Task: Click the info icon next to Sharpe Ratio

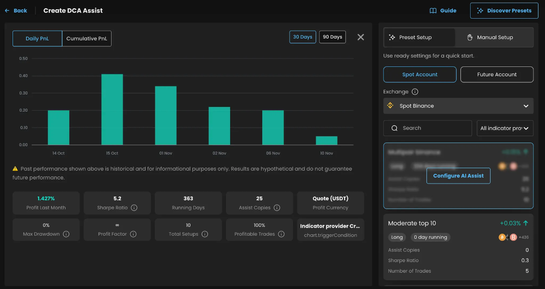Action: pyautogui.click(x=134, y=208)
